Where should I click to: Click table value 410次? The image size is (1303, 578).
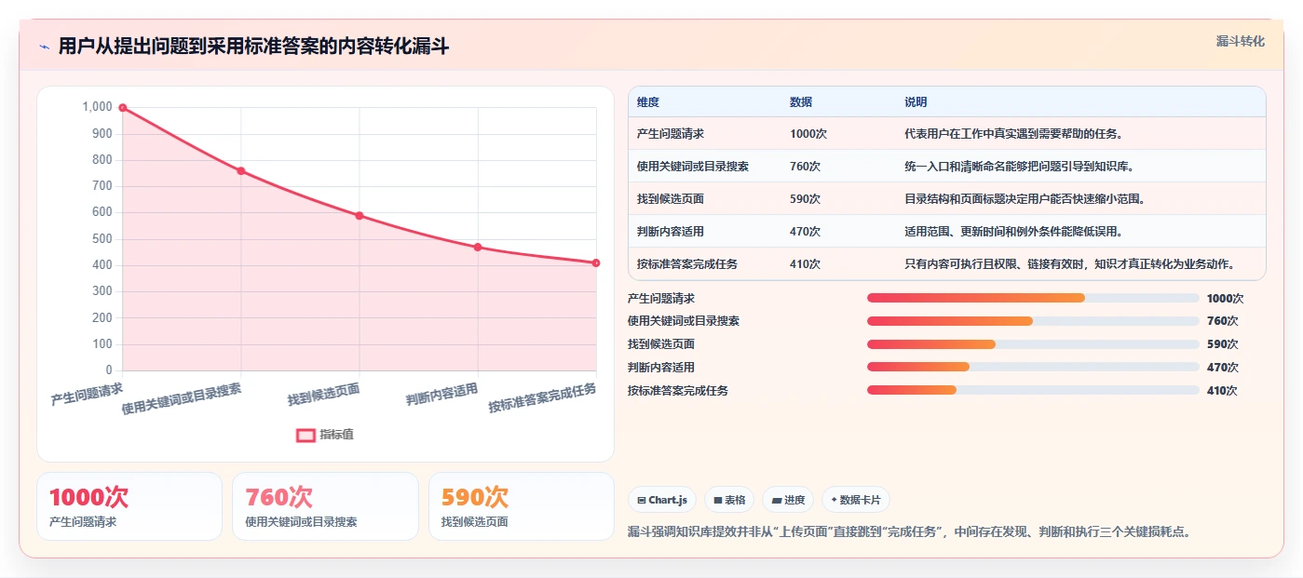805,264
